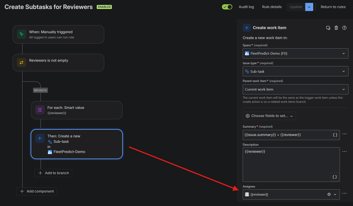353x206 pixels.
Task: Select the Manually triggered trigger card
Action: [x=58, y=34]
